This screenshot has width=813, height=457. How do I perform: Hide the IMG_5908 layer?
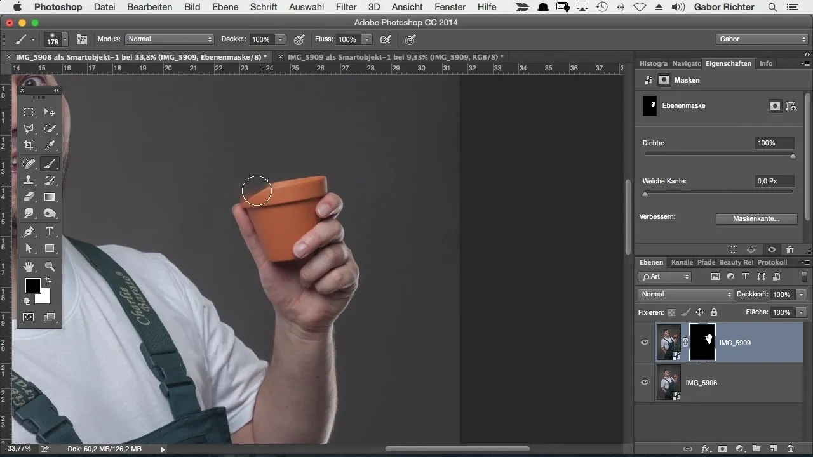[645, 382]
